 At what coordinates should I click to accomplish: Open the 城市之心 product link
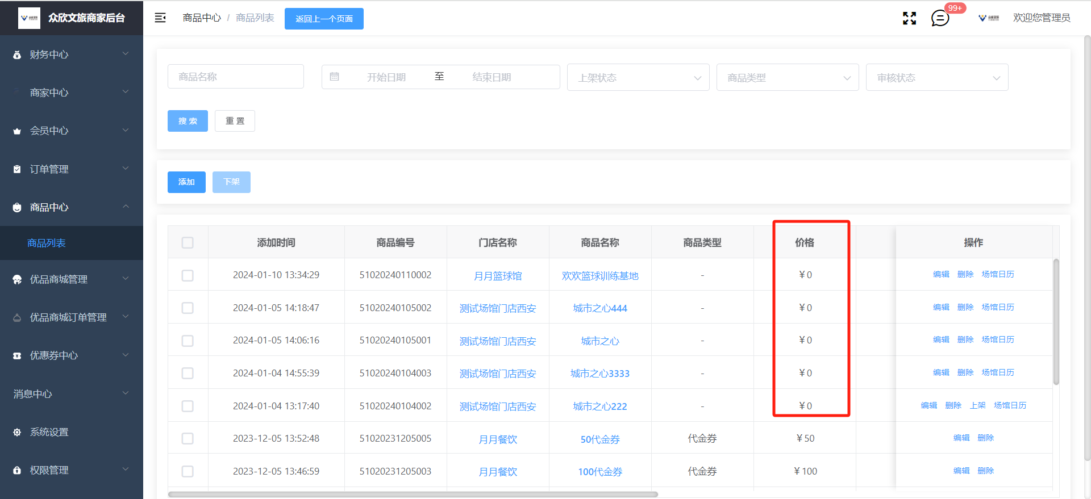point(600,341)
